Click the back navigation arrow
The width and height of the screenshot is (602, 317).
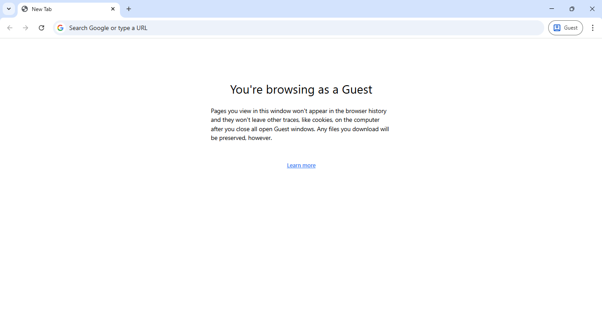click(10, 27)
